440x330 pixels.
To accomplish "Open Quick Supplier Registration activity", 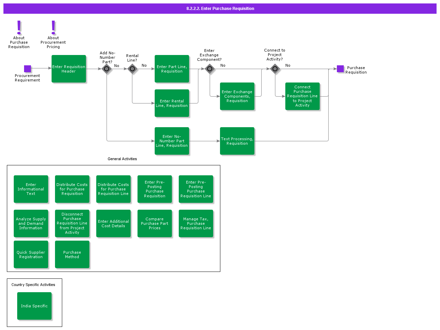I will [x=31, y=254].
